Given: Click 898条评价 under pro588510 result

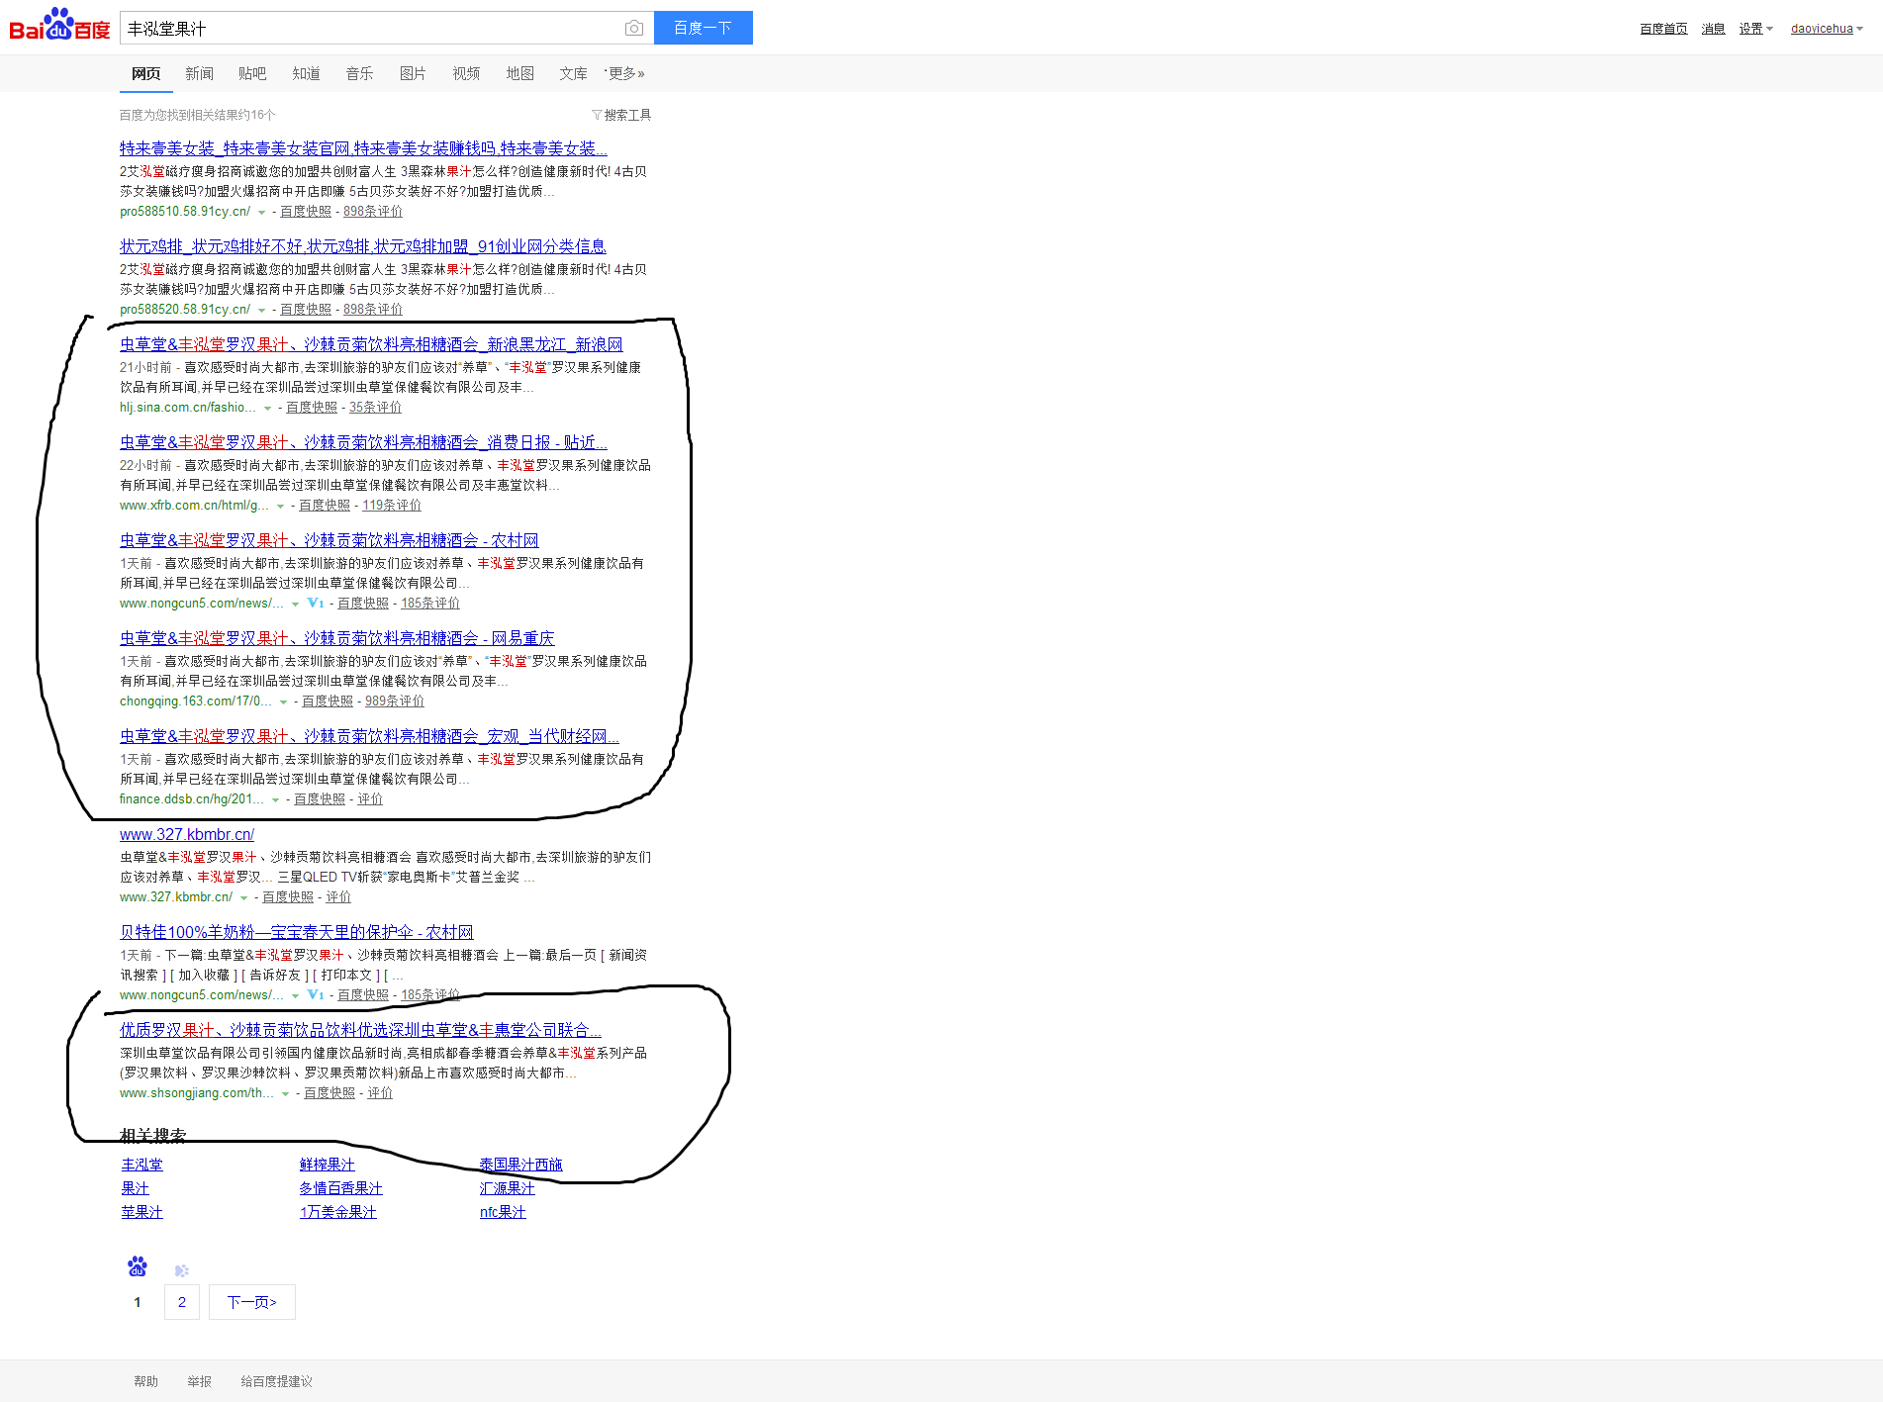Looking at the screenshot, I should (x=373, y=212).
